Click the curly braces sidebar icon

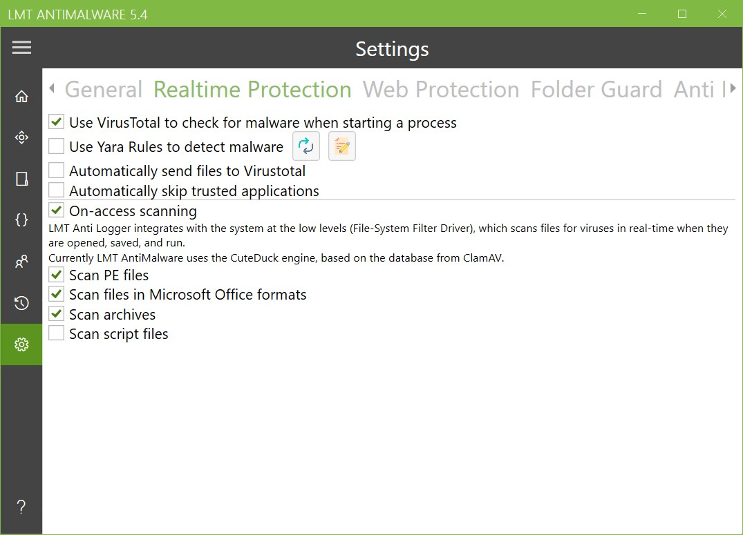coord(21,220)
